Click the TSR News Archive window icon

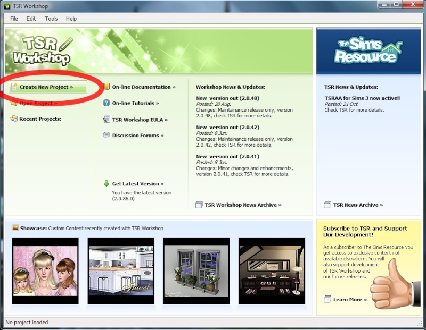(x=327, y=205)
